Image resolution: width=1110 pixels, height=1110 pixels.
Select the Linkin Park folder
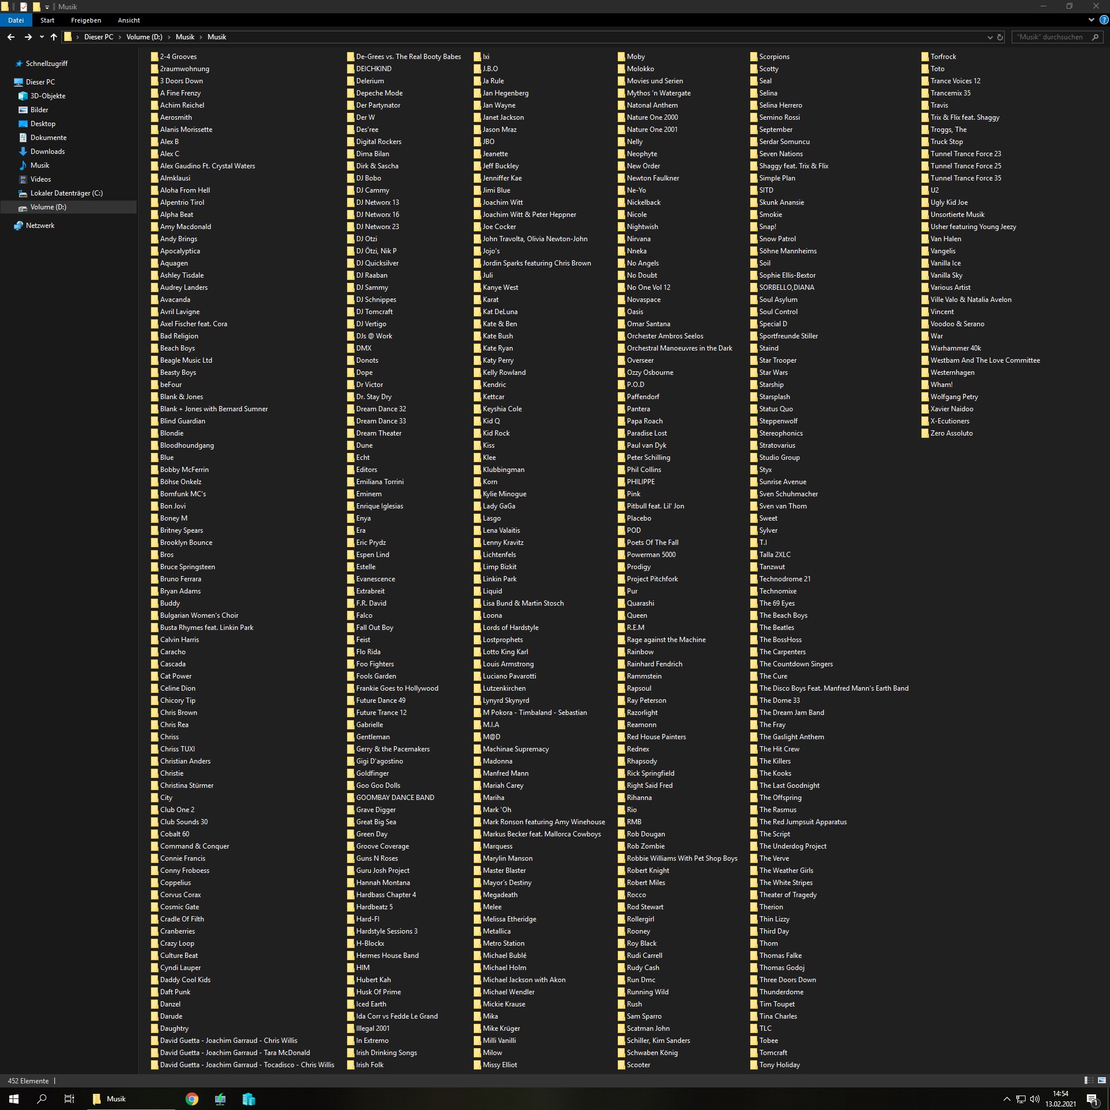click(x=495, y=579)
